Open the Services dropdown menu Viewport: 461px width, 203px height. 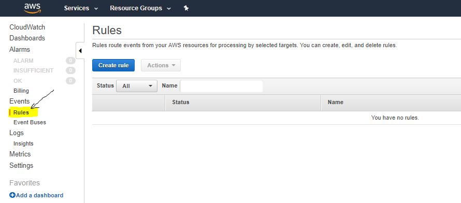(x=81, y=8)
